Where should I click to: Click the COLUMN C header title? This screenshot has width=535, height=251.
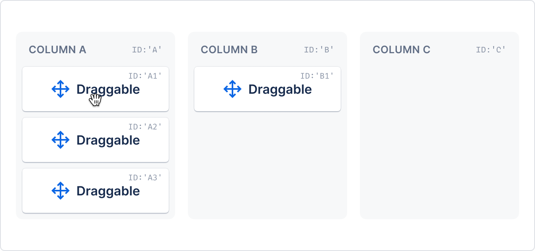coord(401,50)
